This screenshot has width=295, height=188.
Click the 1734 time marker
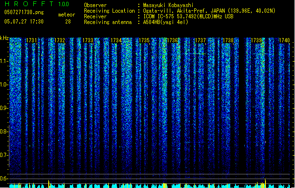click(116, 40)
